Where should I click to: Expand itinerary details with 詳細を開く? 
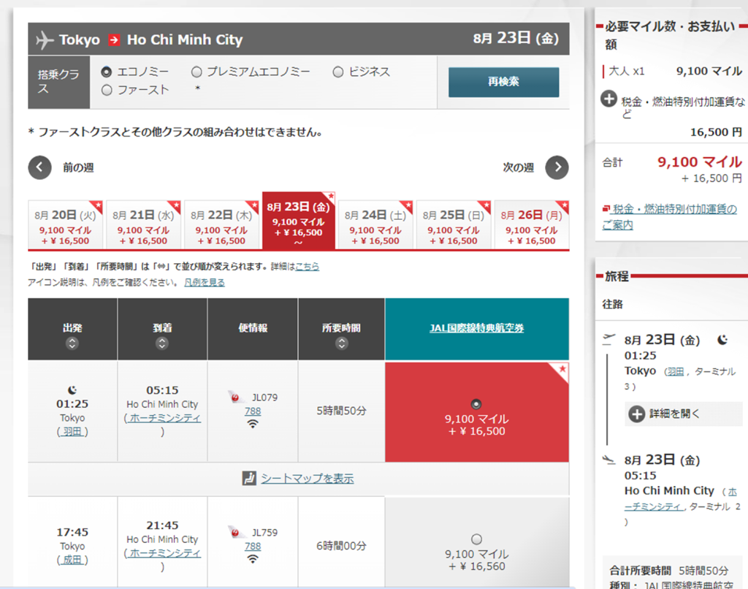coord(637,414)
